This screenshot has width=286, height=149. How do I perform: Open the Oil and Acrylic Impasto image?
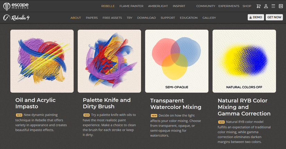coord(42,61)
